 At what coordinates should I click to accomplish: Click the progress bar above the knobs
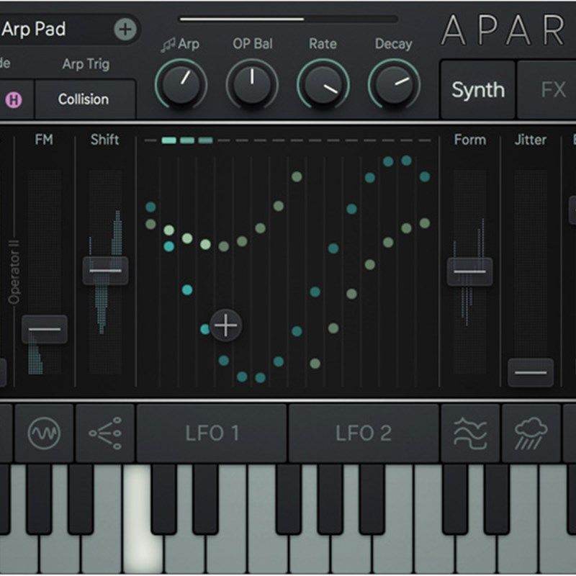[289, 19]
